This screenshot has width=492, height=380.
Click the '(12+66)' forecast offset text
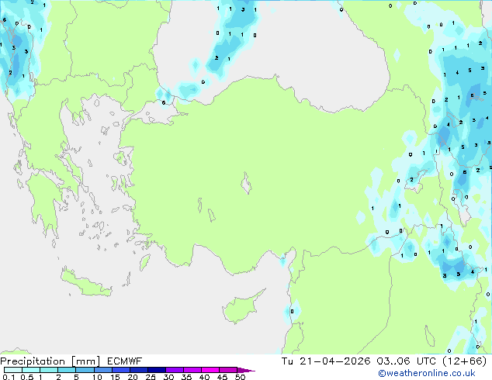[x=464, y=361]
